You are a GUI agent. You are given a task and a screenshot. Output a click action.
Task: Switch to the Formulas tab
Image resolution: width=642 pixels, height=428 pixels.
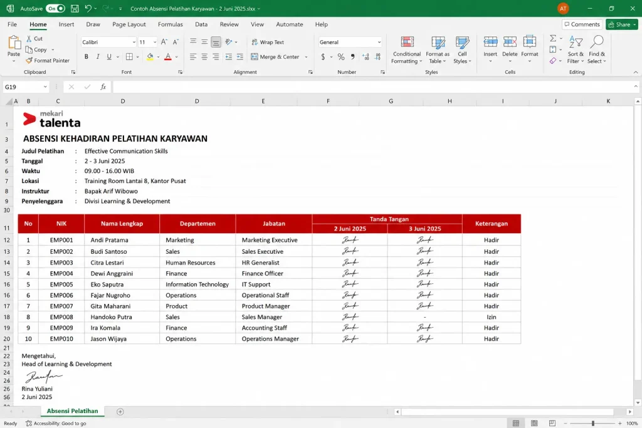tap(171, 24)
